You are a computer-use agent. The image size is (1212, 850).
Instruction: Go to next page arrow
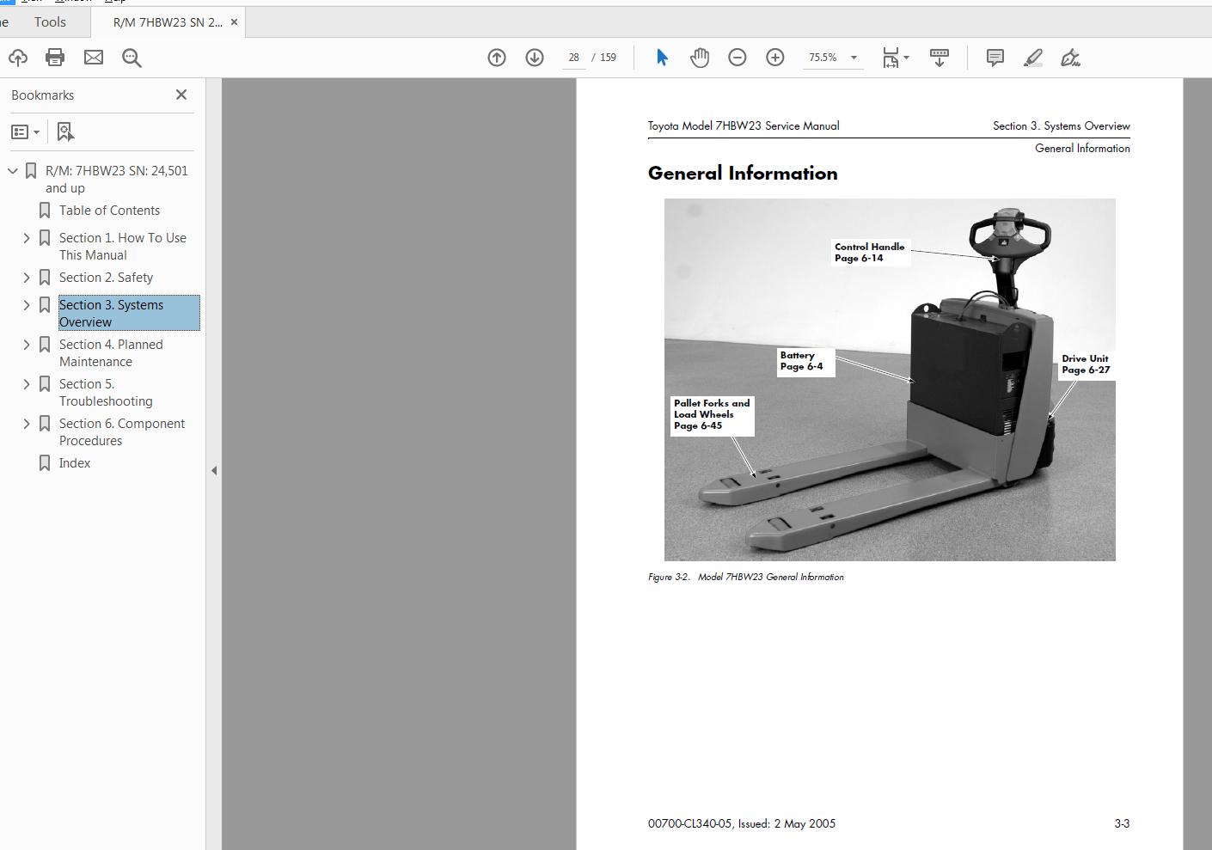[535, 58]
